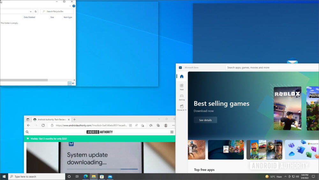The width and height of the screenshot is (319, 180).
Task: Click See details for Best selling games
Action: point(205,120)
